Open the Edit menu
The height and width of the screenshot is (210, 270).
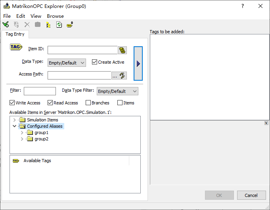21,16
